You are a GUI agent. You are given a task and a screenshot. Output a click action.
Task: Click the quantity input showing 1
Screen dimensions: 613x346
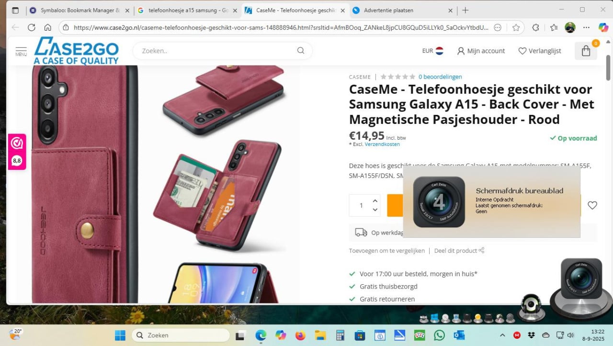point(361,205)
